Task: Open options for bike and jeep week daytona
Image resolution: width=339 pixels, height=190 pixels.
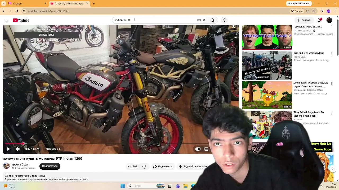Action: 332,54
